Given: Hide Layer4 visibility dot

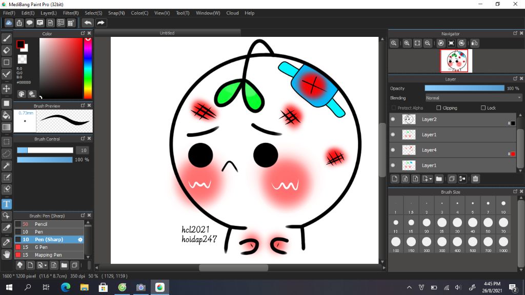Looking at the screenshot, I should pos(393,150).
